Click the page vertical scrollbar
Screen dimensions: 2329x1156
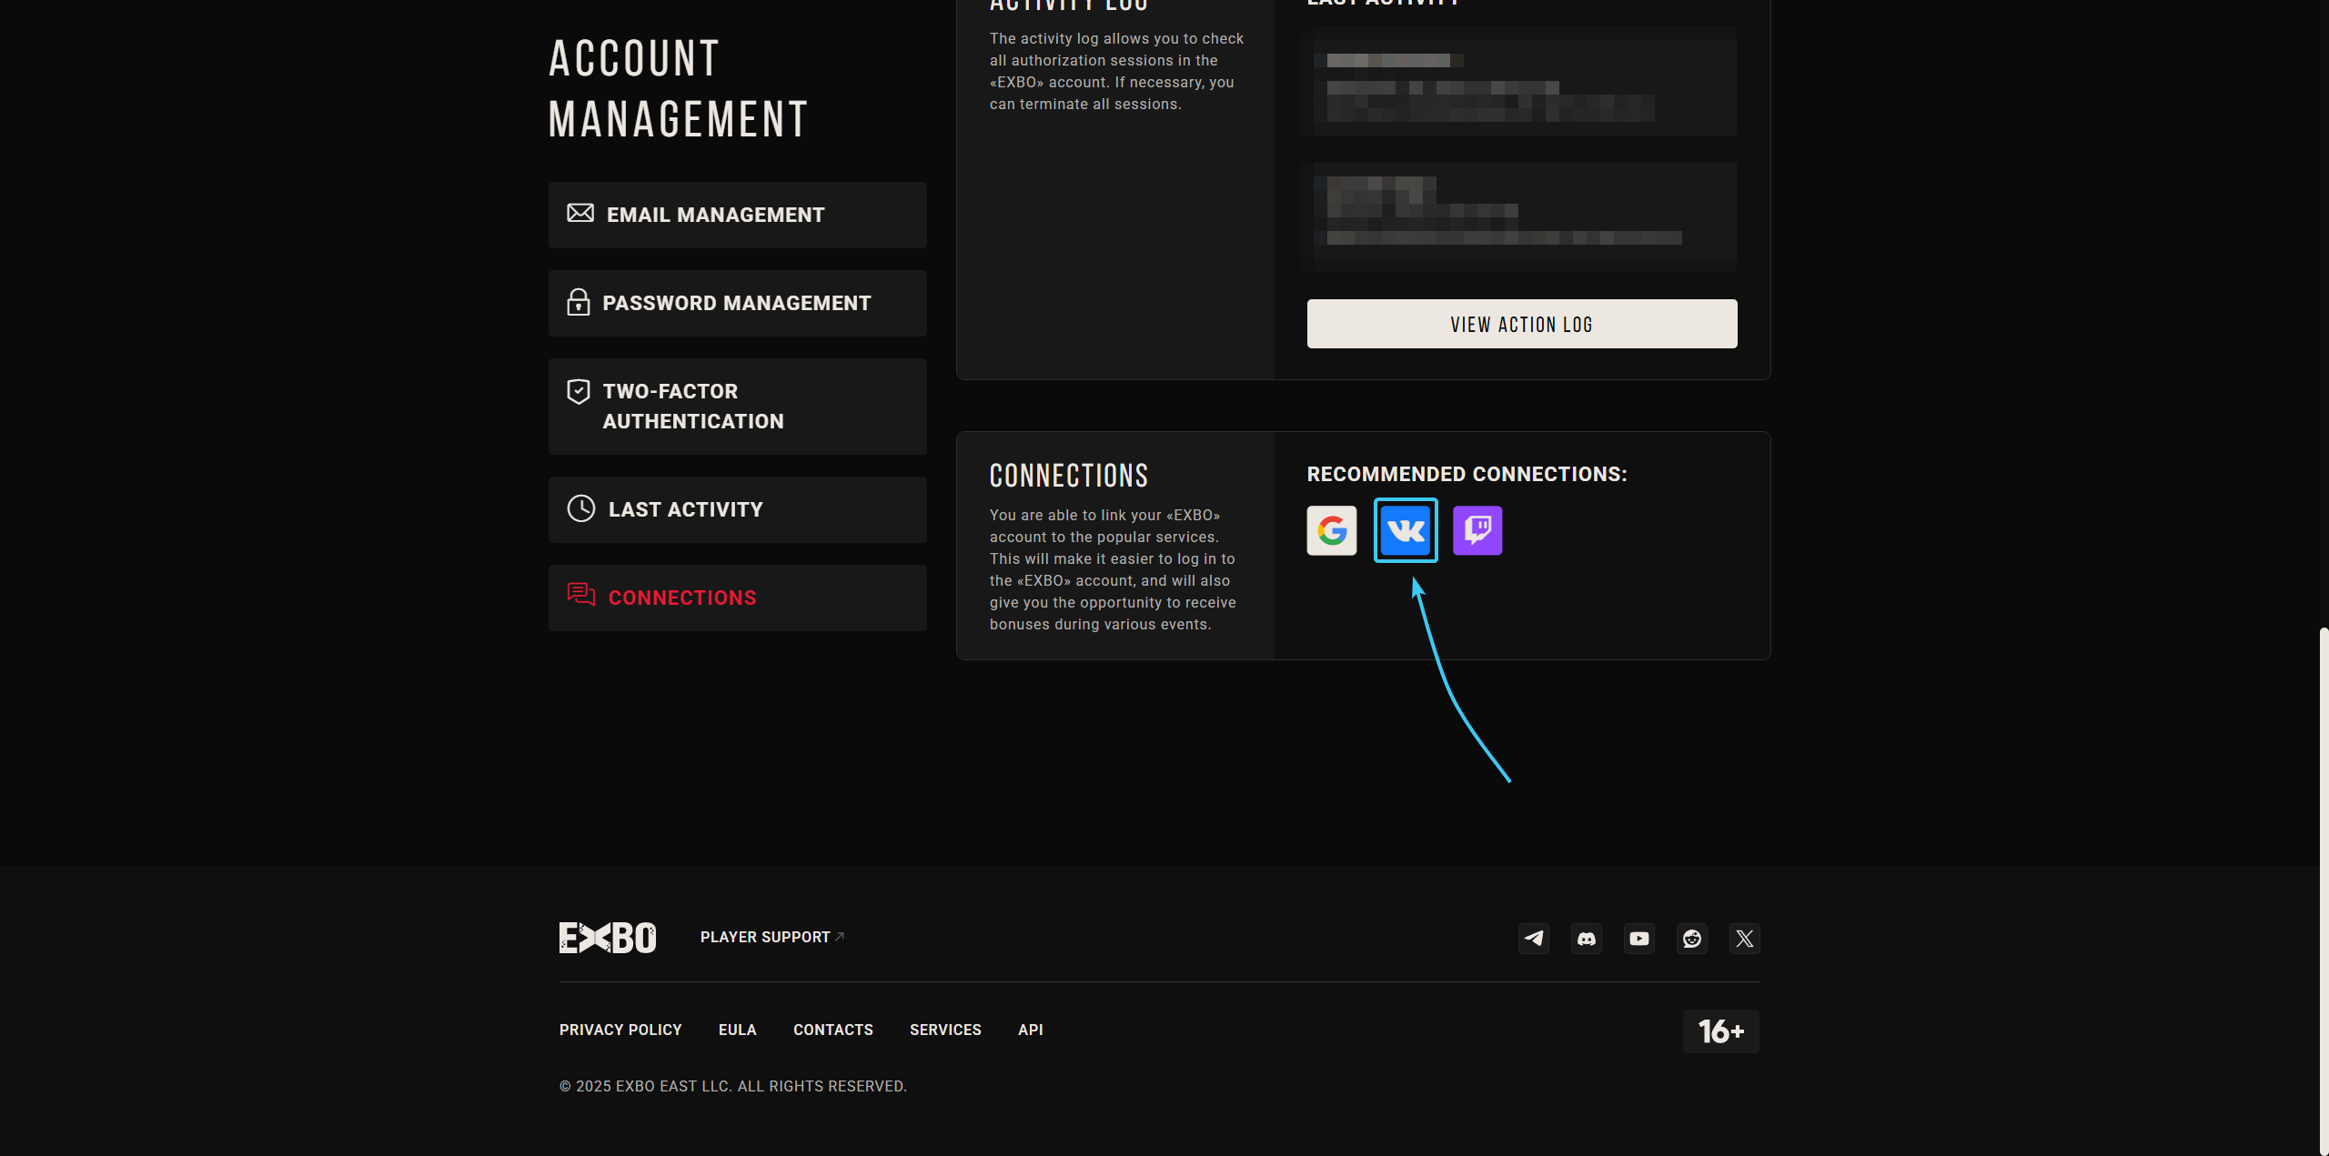point(2324,891)
